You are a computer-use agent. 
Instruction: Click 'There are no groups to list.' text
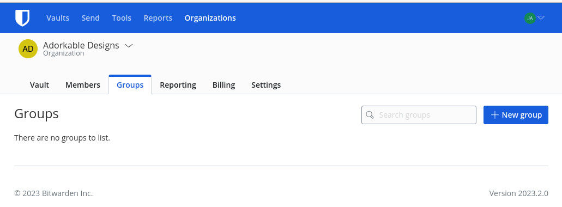pos(62,138)
